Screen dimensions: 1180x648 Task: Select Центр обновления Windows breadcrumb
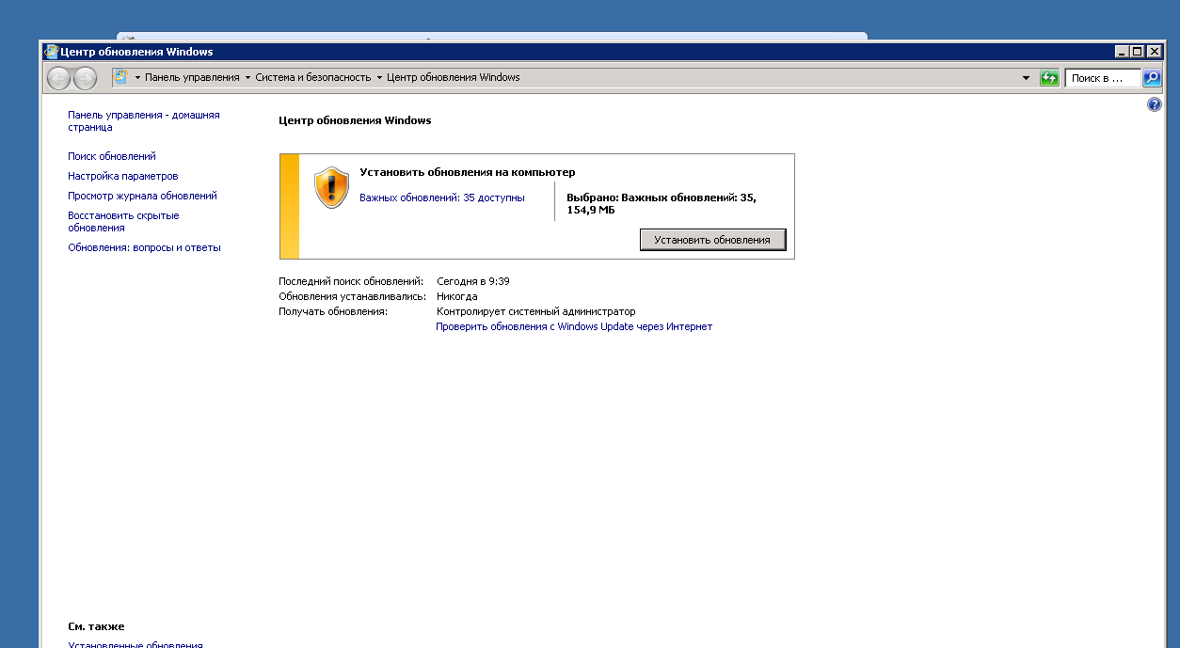(454, 78)
